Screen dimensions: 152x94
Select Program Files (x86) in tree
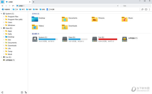[x=15, y=19]
